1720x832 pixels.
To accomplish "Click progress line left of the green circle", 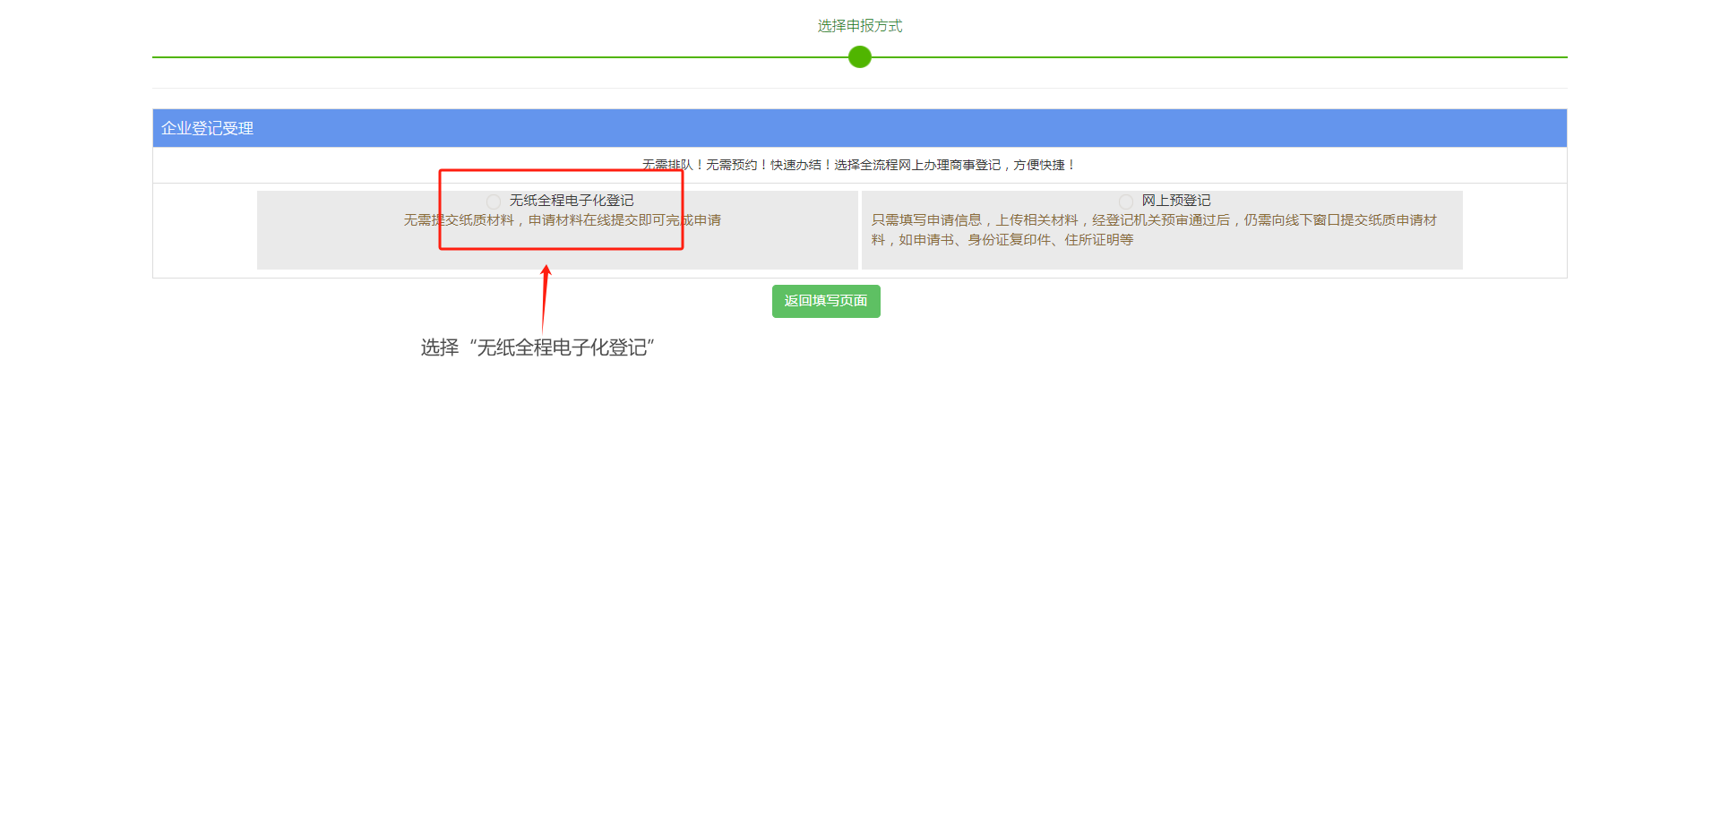I will pyautogui.click(x=493, y=57).
